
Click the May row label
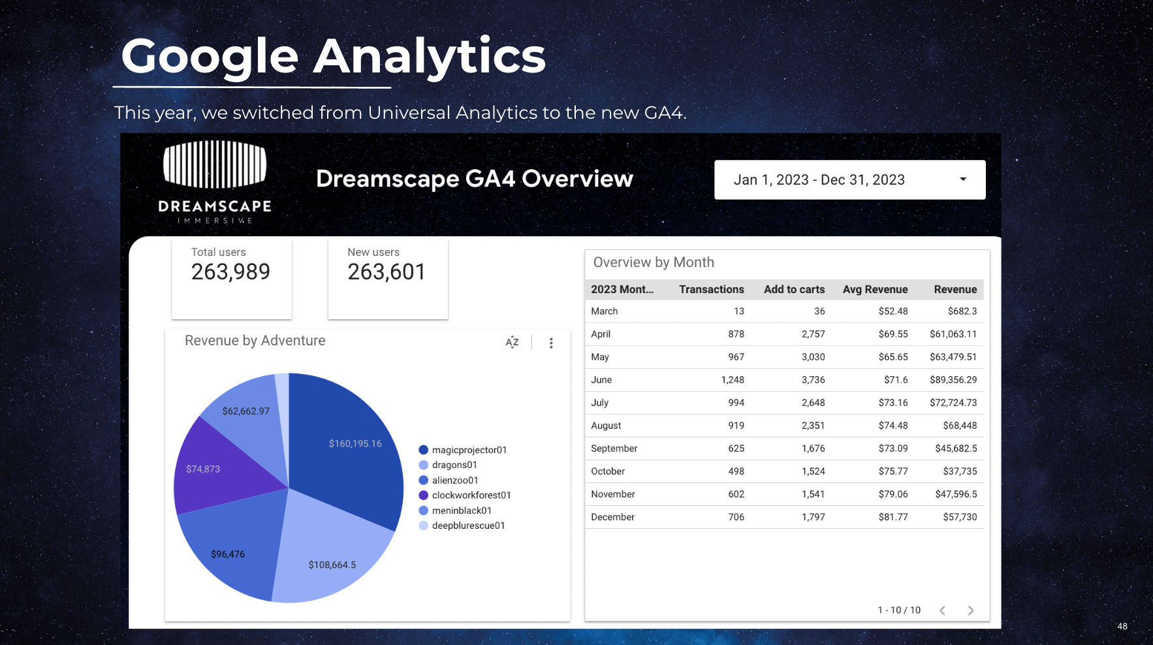point(600,357)
